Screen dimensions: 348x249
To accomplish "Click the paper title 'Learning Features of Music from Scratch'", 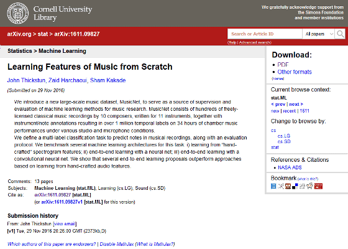I will [90, 67].
